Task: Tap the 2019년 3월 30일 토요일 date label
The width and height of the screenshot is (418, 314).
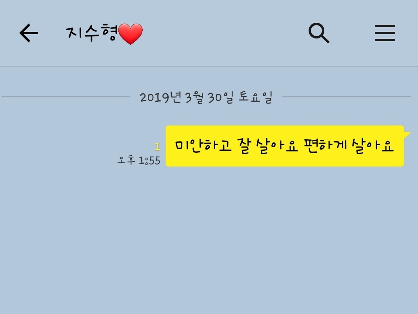Action: point(206,97)
